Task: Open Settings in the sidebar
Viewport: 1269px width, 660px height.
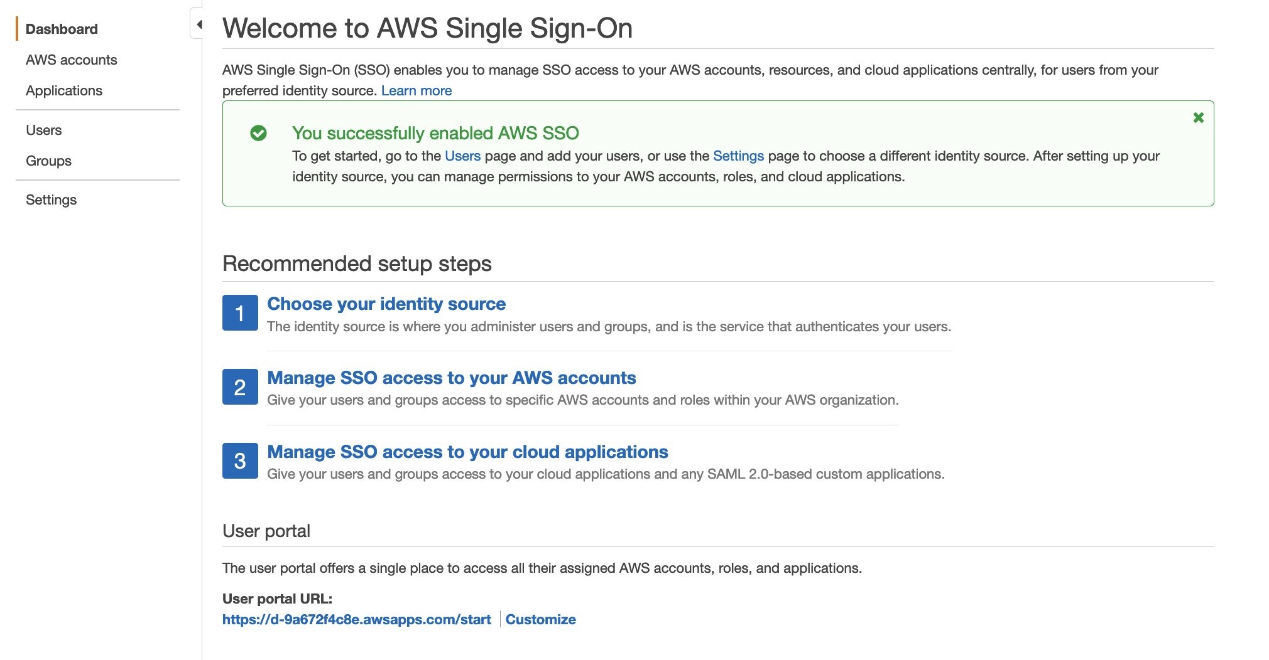Action: pos(51,200)
